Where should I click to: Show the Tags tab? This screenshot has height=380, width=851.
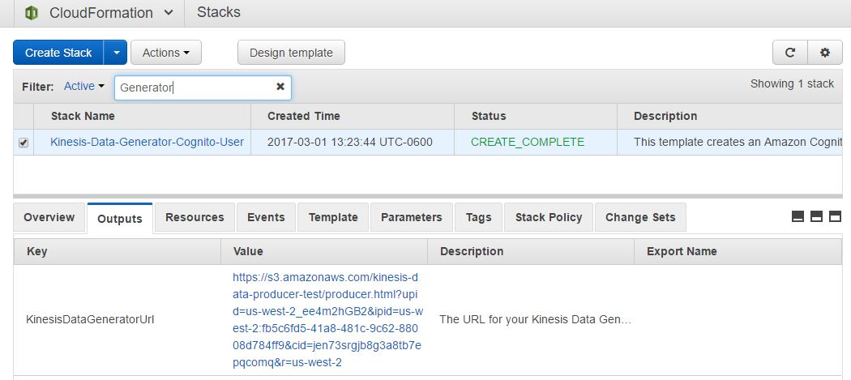point(479,218)
